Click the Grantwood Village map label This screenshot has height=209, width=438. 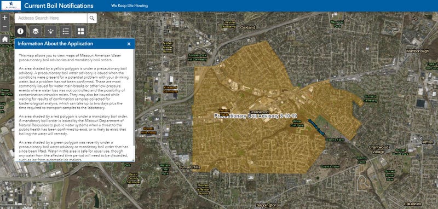tap(378, 149)
